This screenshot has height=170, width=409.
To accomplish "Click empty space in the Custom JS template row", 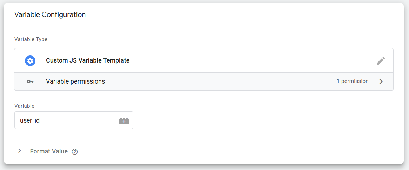I will [x=246, y=60].
